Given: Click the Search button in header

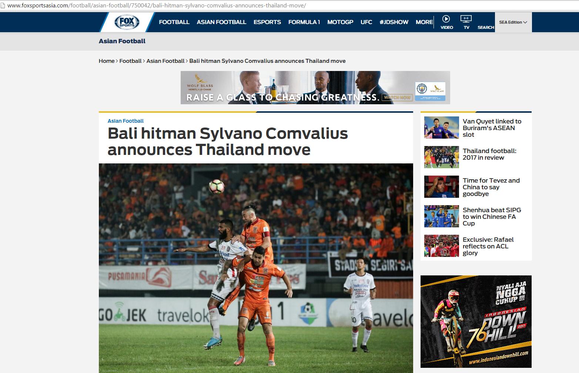Looking at the screenshot, I should coord(486,27).
